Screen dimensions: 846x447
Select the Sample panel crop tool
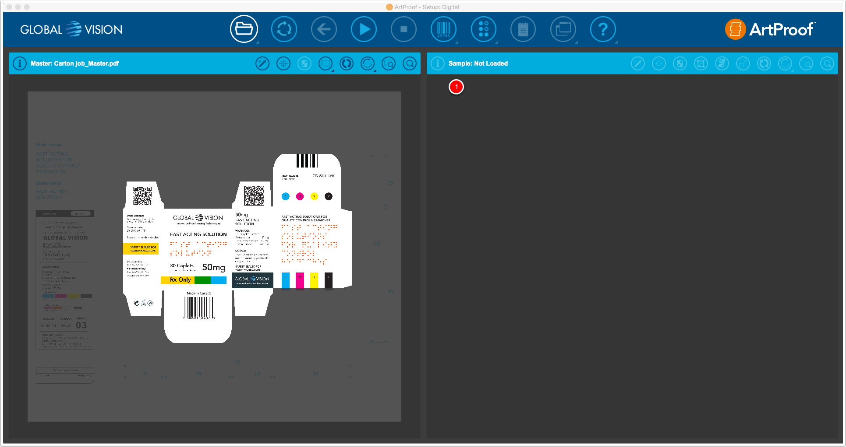pos(701,63)
